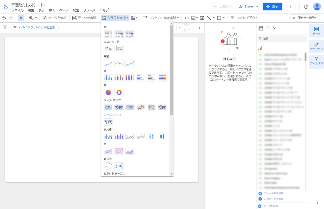The height and width of the screenshot is (209, 324).
Task: Select the donut chart icon
Action: 119,92
